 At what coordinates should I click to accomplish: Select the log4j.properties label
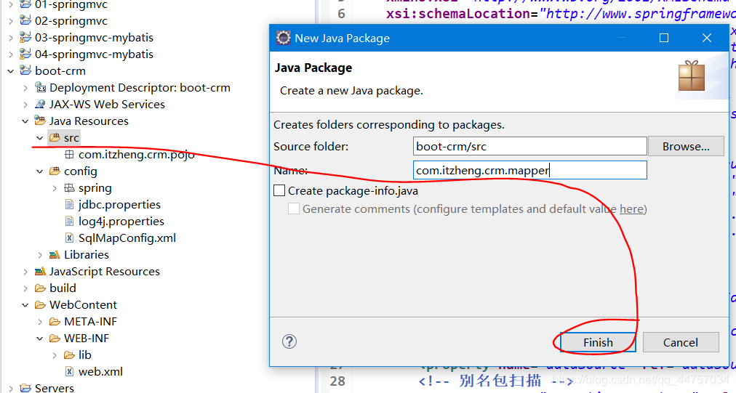click(x=121, y=222)
